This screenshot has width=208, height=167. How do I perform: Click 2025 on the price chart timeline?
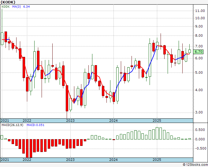(x=157, y=121)
